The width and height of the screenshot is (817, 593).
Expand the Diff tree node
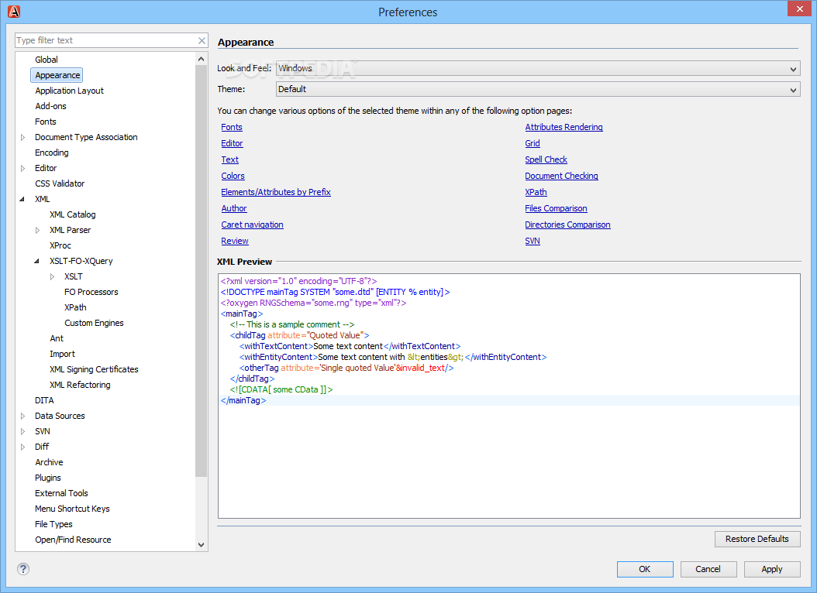coord(22,447)
